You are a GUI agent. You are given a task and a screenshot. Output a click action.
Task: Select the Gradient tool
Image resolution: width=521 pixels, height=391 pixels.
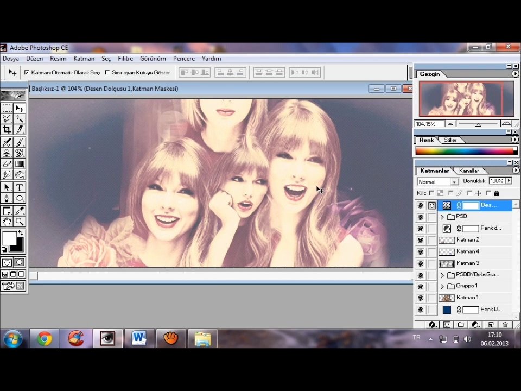tap(20, 163)
